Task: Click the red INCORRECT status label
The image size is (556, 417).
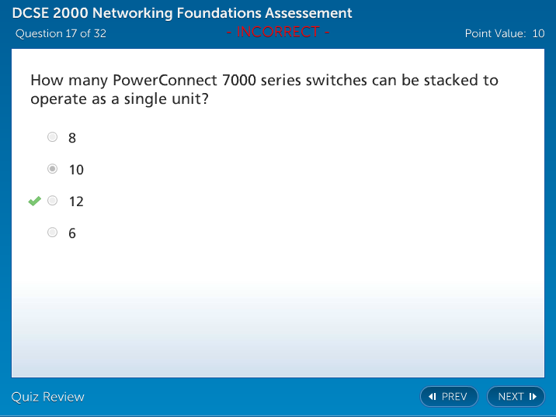Action: pos(278,33)
